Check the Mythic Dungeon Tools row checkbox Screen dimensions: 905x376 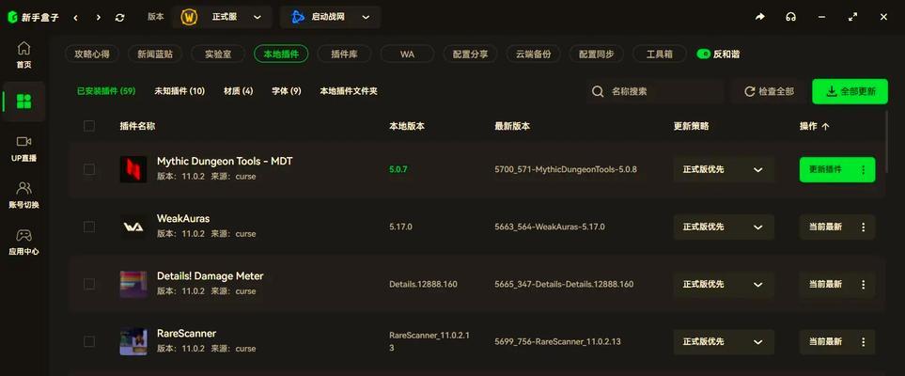(x=89, y=169)
